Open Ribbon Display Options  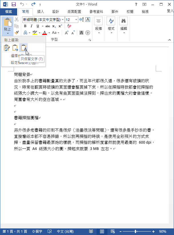pyautogui.click(x=144, y=4)
